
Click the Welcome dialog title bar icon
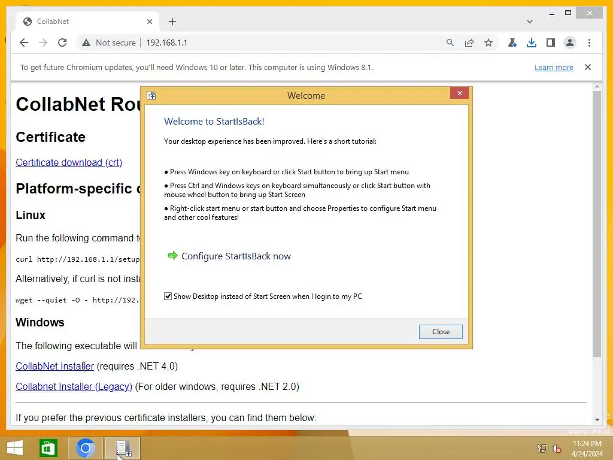(151, 96)
